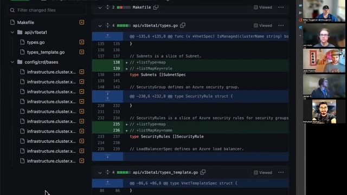347x195 pixels.
Task: Collapse the api/v1beta1/types.go diff
Action: point(100,25)
